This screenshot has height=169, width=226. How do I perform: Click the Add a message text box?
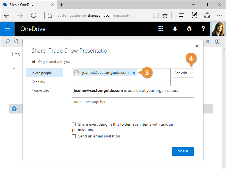133,109
